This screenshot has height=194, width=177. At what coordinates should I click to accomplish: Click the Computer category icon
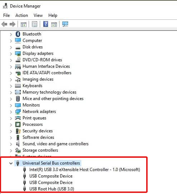coord(18,41)
